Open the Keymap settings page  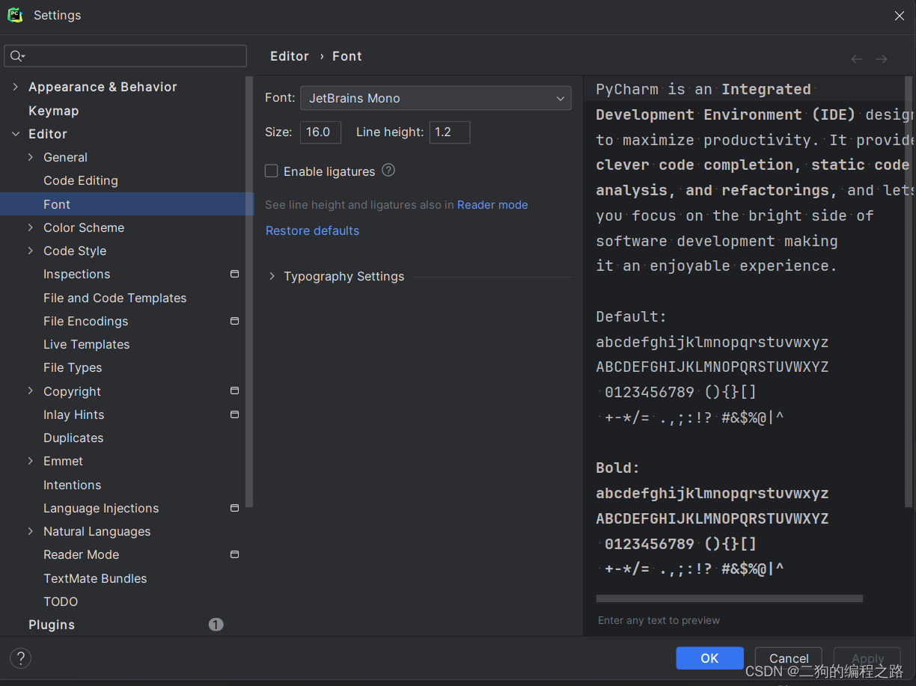point(53,111)
